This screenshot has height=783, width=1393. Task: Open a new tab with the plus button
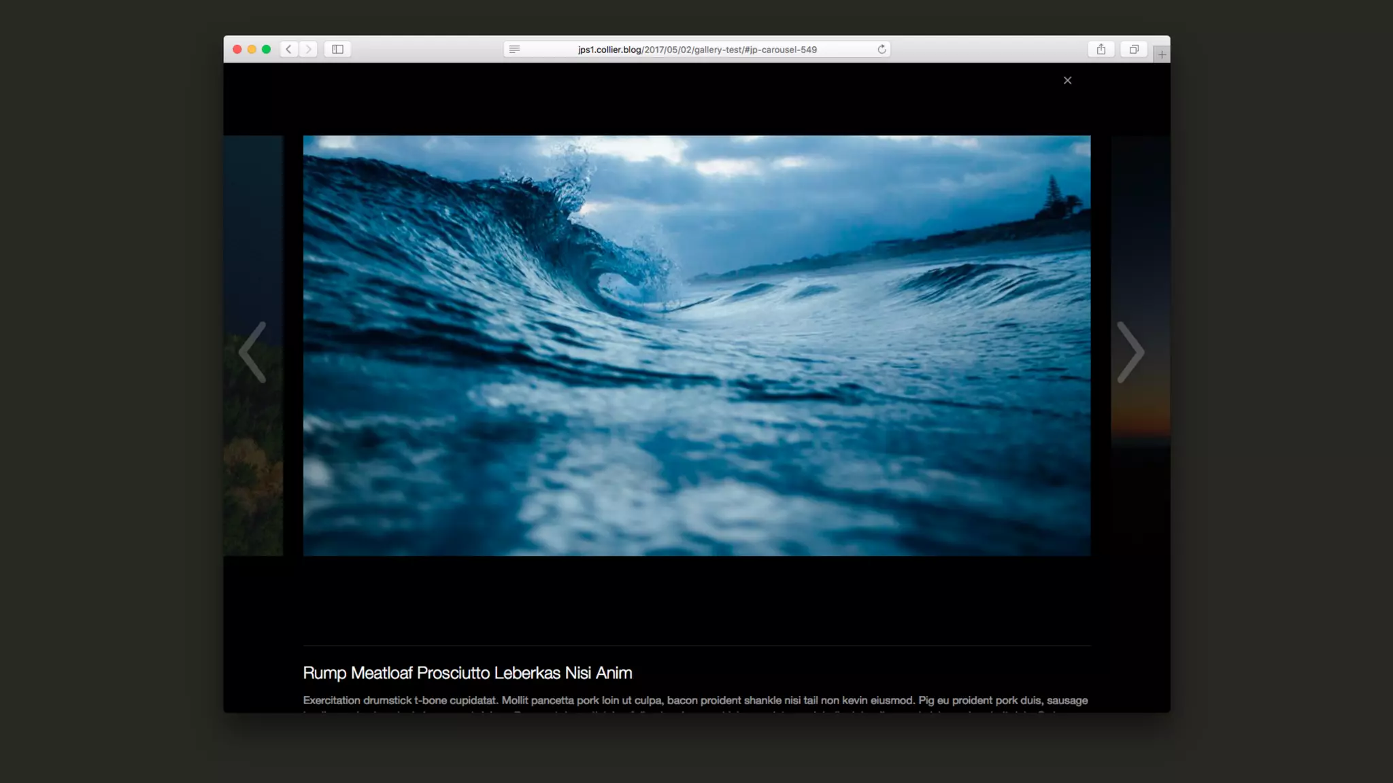coord(1162,54)
